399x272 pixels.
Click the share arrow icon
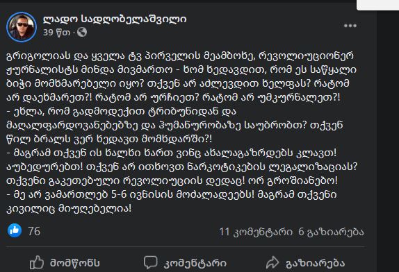click(272, 262)
